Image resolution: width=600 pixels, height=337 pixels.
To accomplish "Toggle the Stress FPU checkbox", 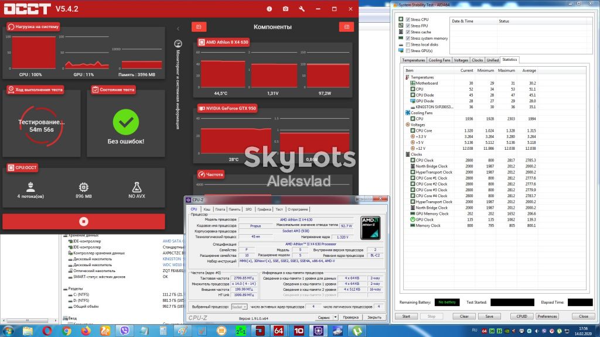I will click(408, 26).
